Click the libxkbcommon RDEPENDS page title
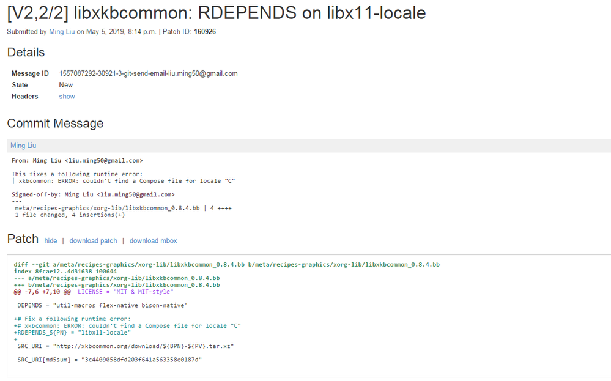The image size is (611, 381). [217, 13]
